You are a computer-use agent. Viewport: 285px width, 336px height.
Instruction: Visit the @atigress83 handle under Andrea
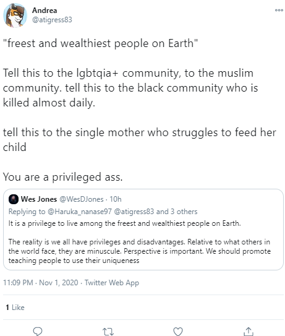click(x=52, y=20)
